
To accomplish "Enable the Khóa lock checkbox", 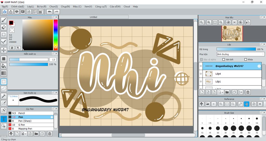I will 246,60.
